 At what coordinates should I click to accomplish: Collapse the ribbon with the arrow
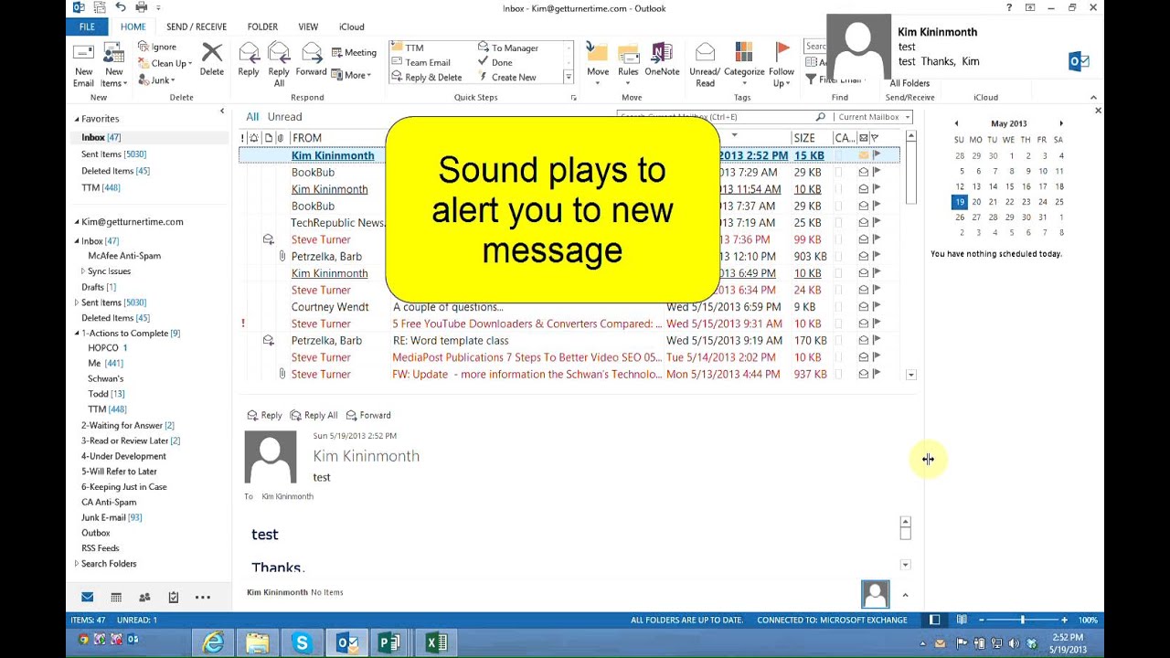(x=1093, y=98)
